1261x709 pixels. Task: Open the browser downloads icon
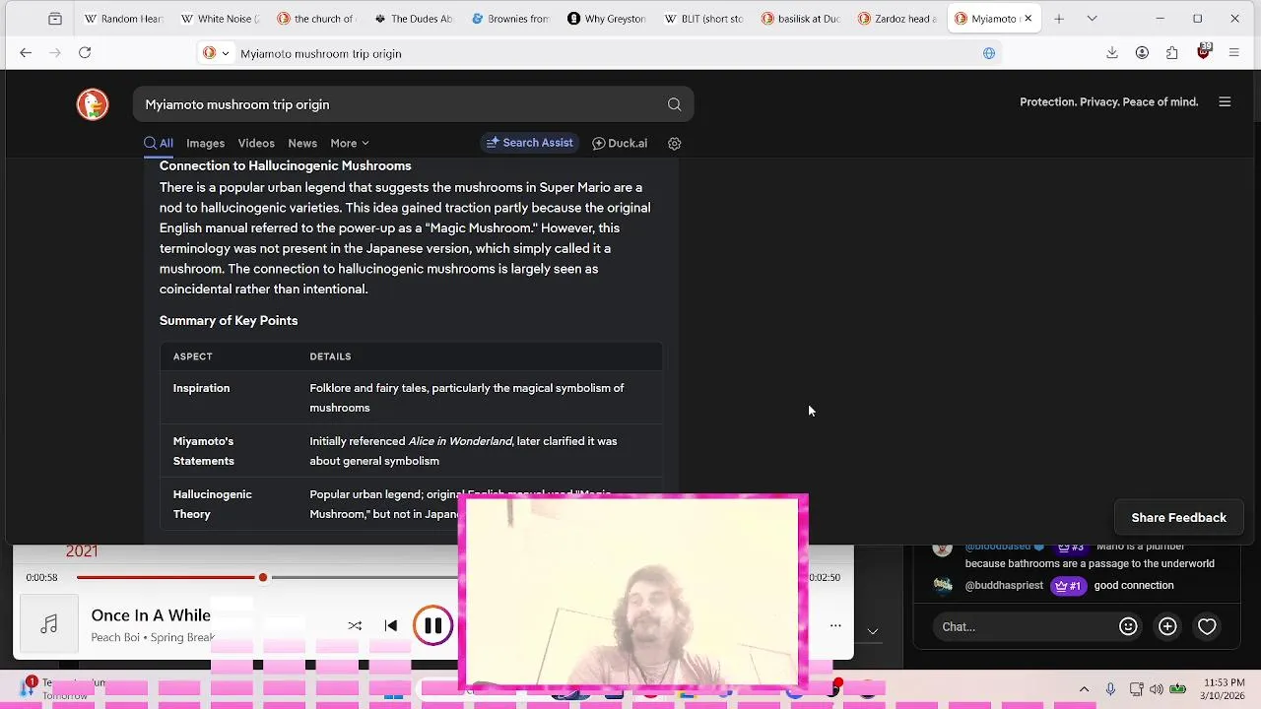1112,53
